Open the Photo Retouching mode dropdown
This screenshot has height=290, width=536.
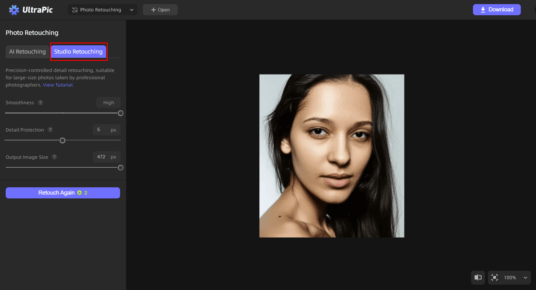pyautogui.click(x=131, y=10)
